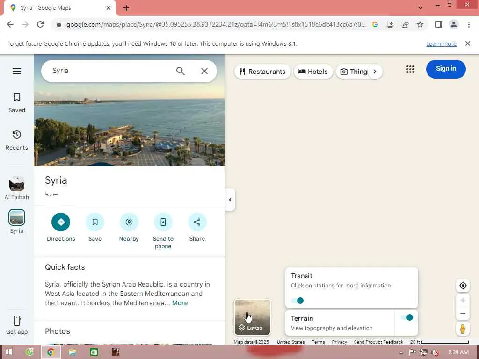
Task: Click Send Product Feedback link
Action: coord(378,342)
